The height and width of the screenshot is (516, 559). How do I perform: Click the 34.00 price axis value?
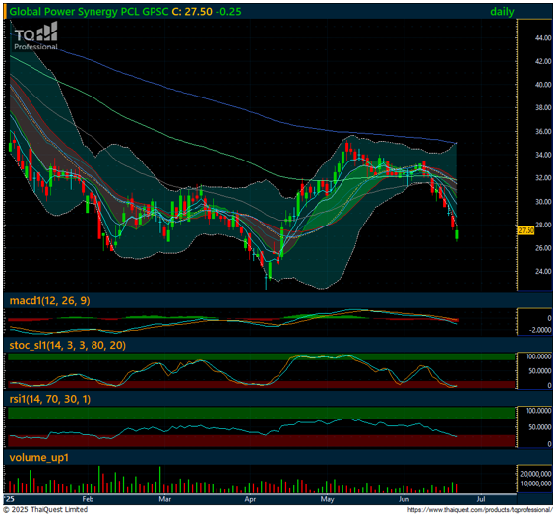coord(543,155)
